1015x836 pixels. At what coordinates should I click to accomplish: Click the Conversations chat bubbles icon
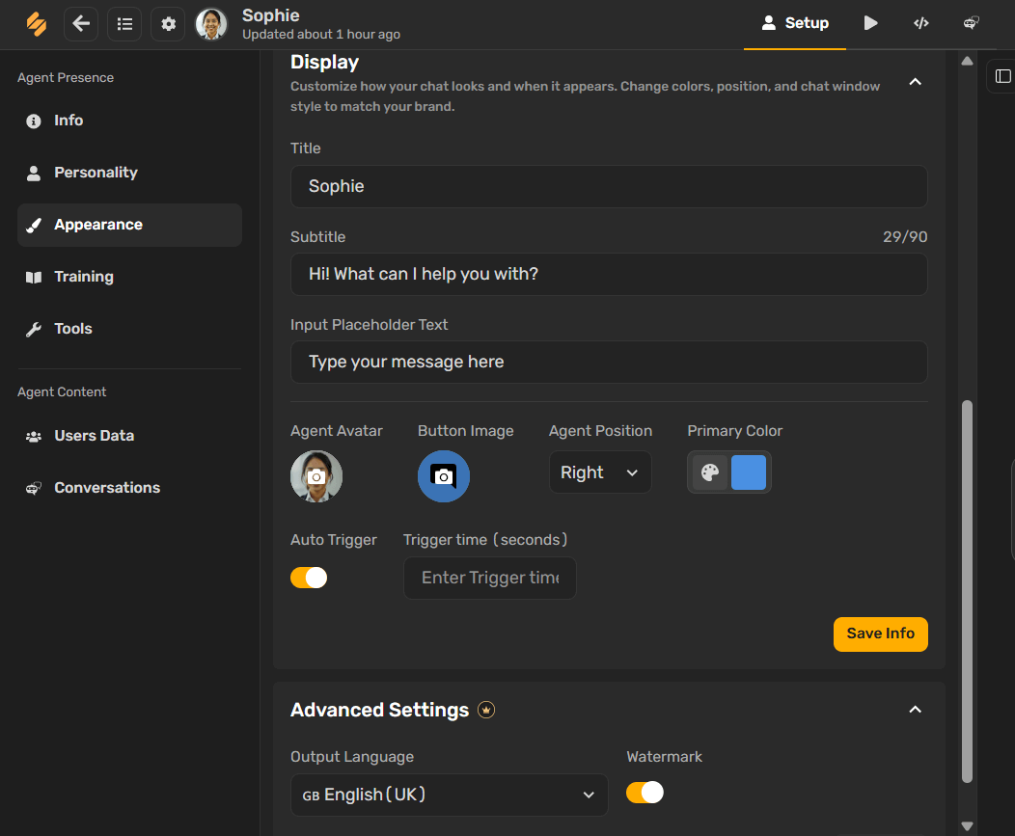34,489
